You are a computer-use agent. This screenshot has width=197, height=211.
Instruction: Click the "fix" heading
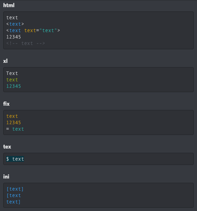[6, 104]
